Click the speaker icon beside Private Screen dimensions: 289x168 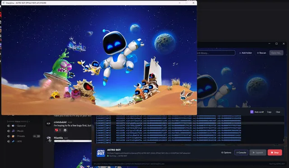tap(9, 136)
